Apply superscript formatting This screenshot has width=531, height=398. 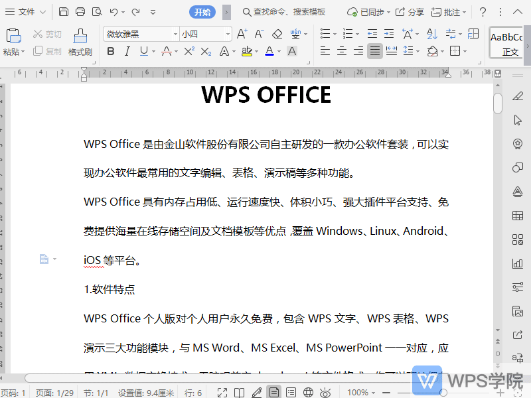coord(189,51)
